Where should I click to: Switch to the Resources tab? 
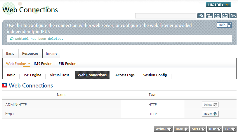pyautogui.click(x=30, y=53)
